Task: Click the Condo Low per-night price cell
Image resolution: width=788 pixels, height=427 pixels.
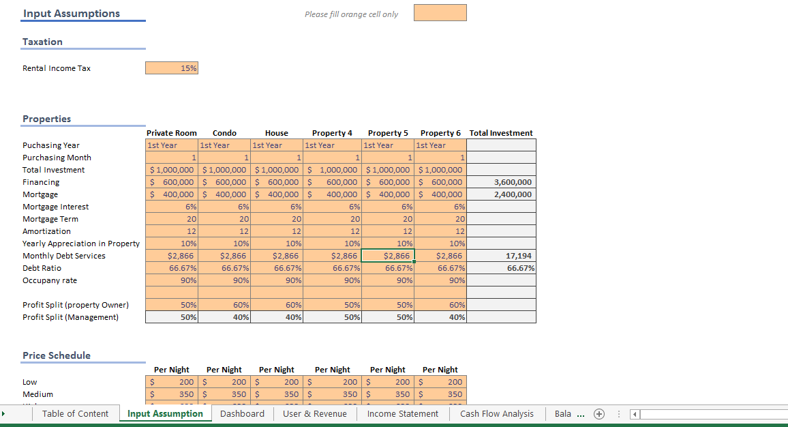Action: tap(224, 381)
